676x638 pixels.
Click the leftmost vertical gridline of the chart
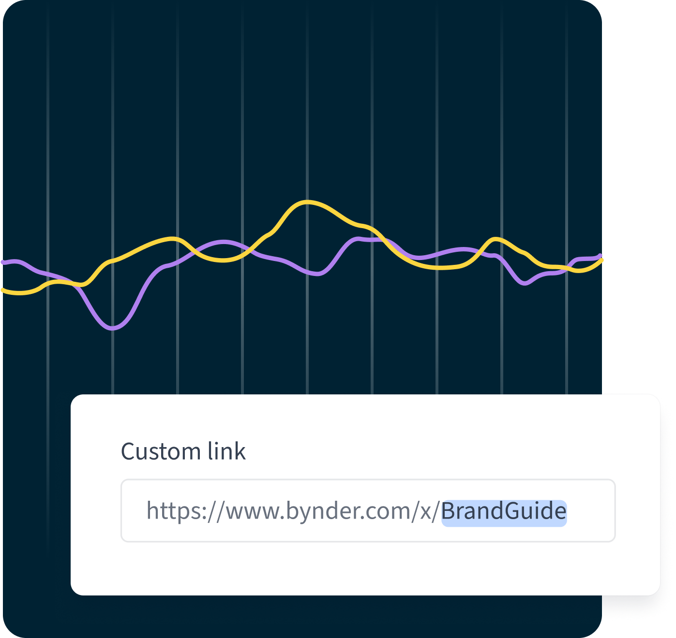pyautogui.click(x=48, y=145)
